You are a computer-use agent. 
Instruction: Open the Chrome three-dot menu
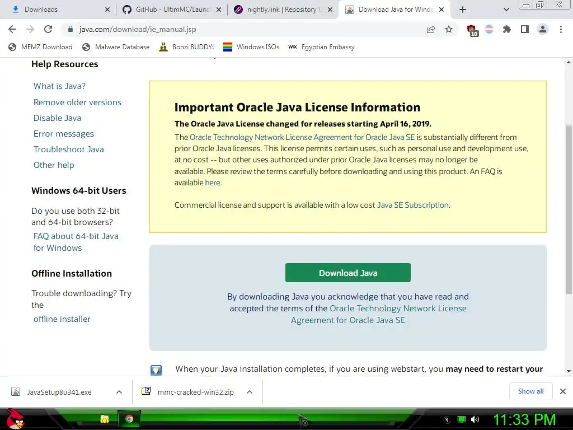[x=561, y=29]
